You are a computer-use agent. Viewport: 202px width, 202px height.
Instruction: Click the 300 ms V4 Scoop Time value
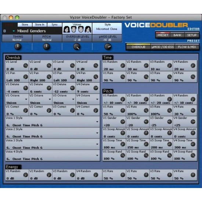tap(180, 147)
